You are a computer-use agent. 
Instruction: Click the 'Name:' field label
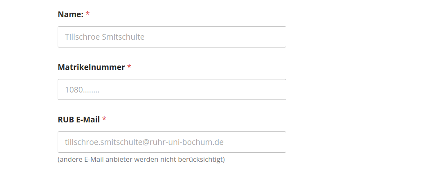coord(71,14)
